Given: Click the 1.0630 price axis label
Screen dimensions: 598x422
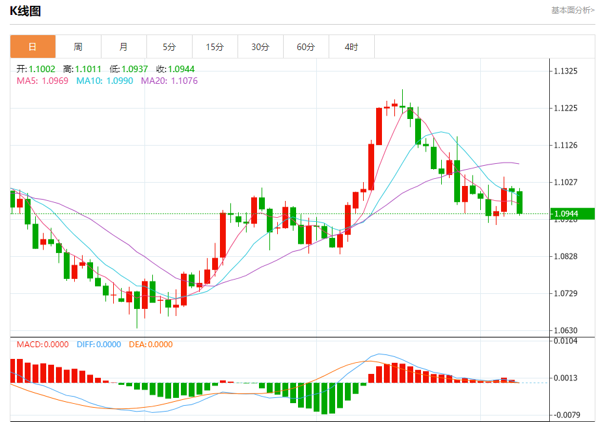Looking at the screenshot, I should (566, 330).
